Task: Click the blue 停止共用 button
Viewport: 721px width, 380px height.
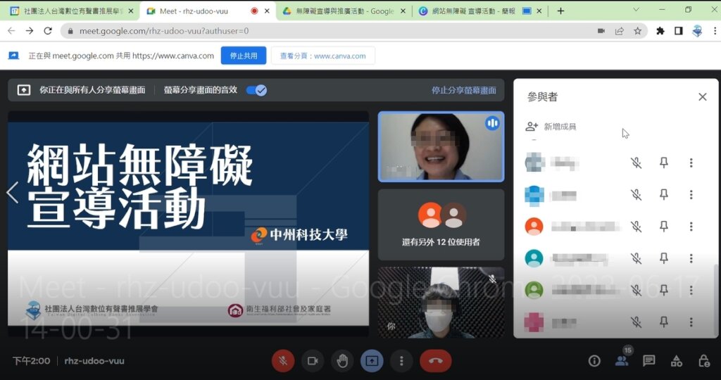Action: [x=244, y=56]
